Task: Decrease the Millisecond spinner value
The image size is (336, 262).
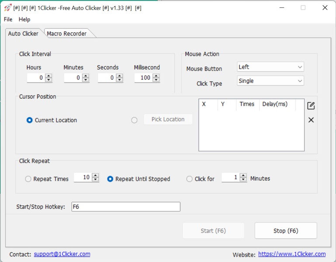Action: (x=156, y=80)
